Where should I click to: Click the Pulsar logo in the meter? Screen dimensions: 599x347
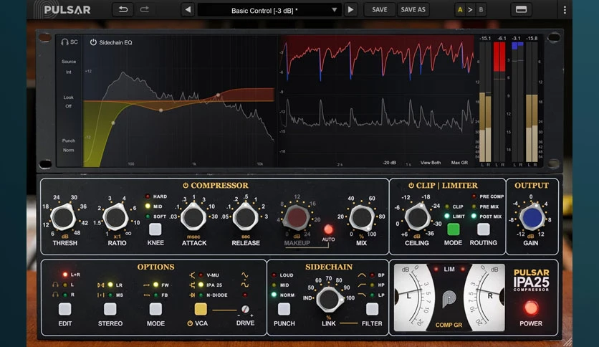pyautogui.click(x=449, y=300)
